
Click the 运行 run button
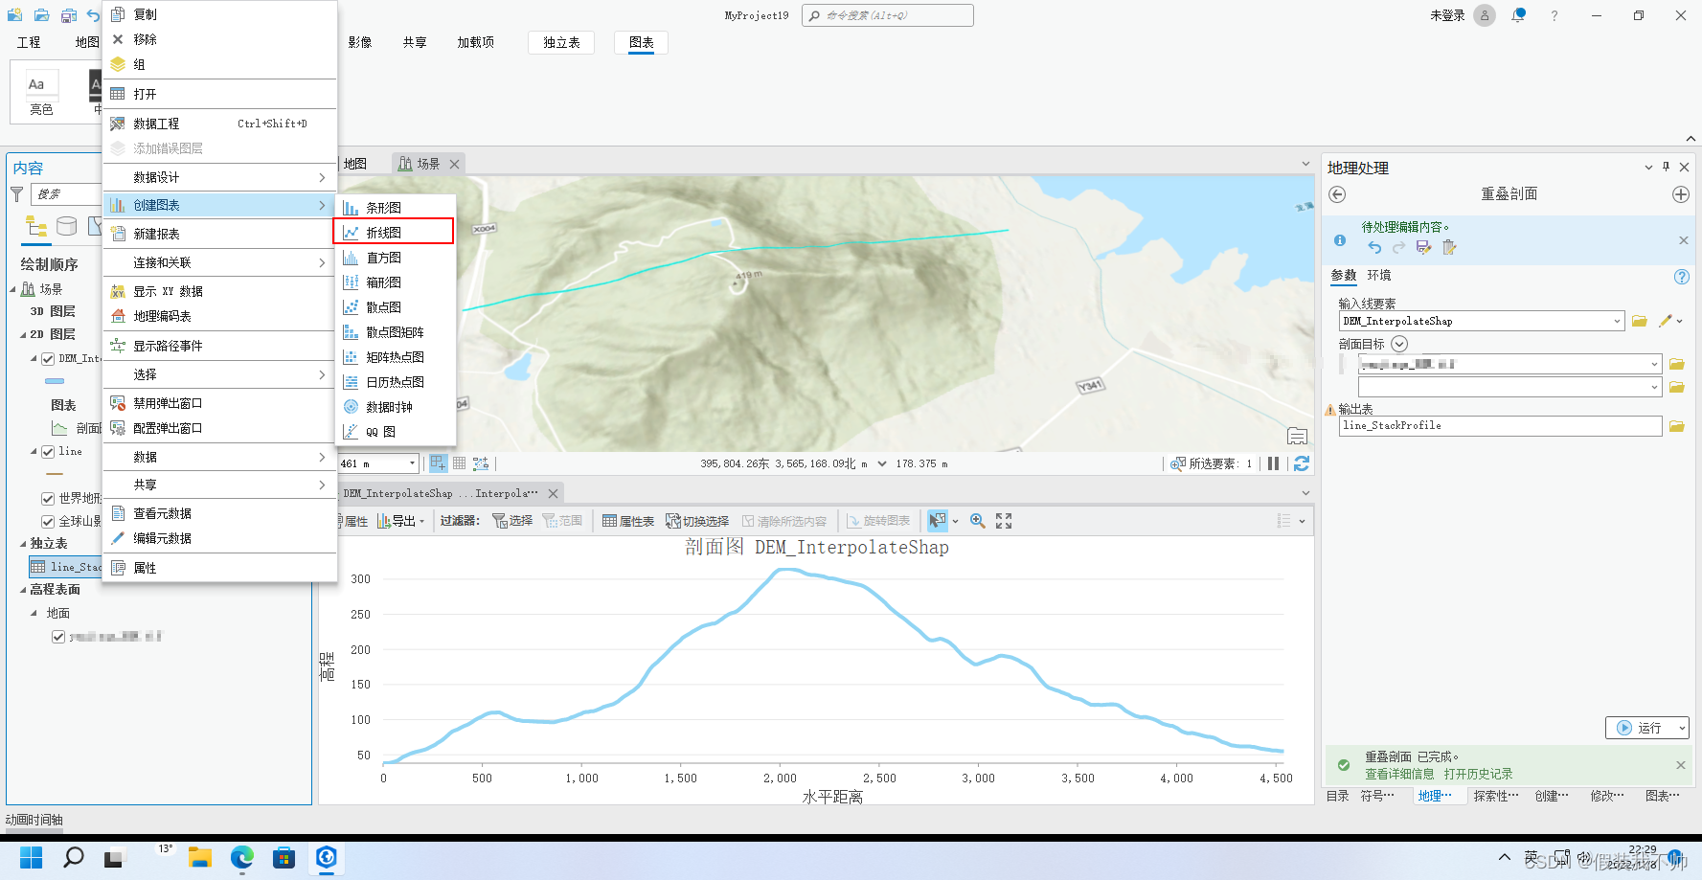[x=1640, y=728]
